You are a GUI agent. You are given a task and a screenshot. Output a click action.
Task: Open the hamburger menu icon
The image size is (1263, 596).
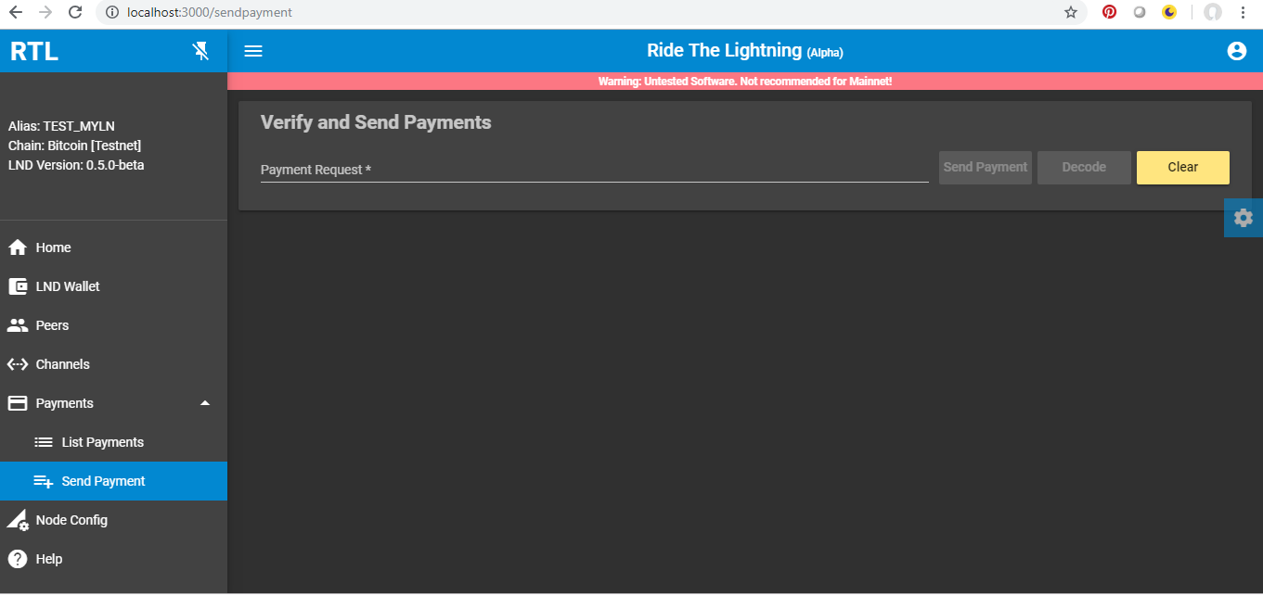[253, 51]
